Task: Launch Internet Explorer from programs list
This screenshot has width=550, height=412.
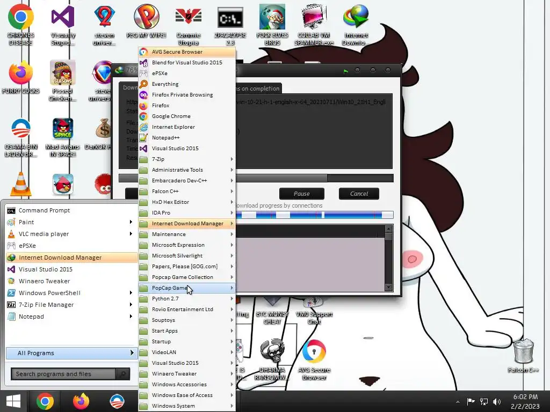Action: point(187,127)
